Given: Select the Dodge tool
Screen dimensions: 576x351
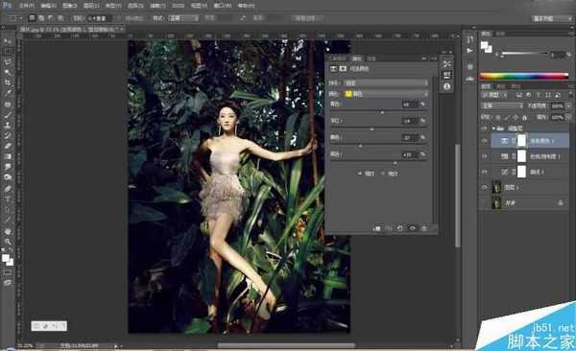Looking at the screenshot, I should pyautogui.click(x=8, y=177).
